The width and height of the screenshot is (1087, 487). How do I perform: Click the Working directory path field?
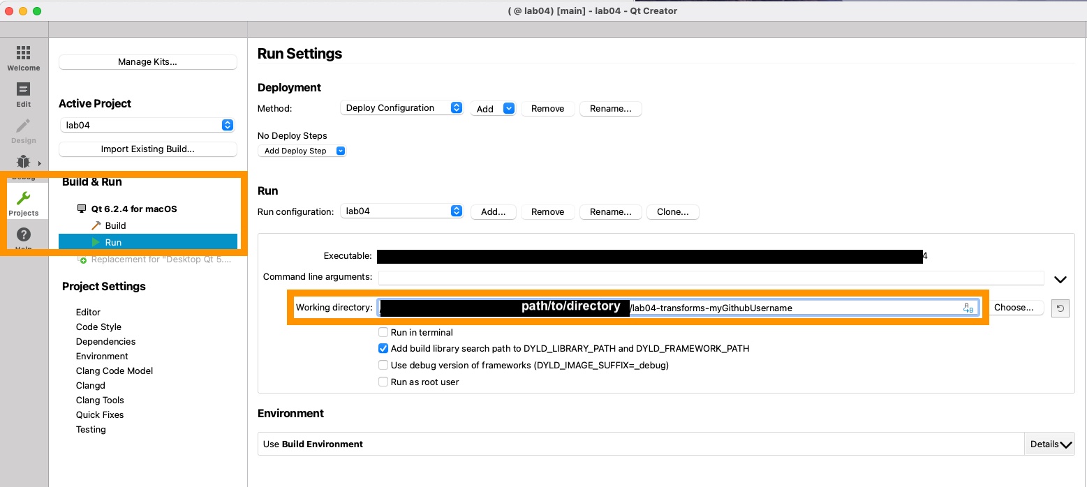click(x=678, y=308)
